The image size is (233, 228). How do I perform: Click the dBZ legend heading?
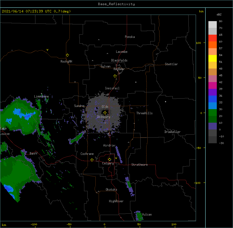219,15
